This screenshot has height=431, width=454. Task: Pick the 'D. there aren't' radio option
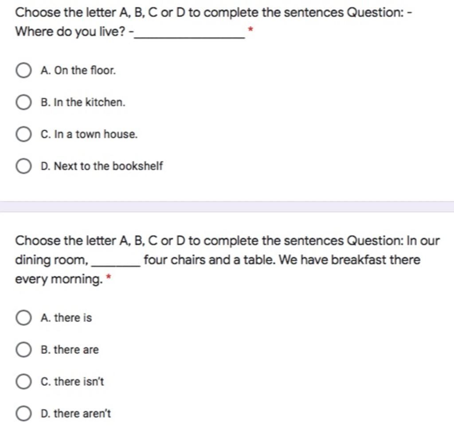coord(23,413)
